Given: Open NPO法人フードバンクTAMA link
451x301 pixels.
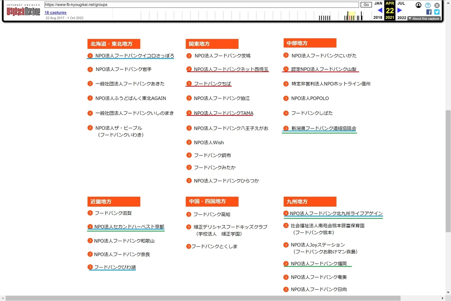Looking at the screenshot, I should pyautogui.click(x=224, y=113).
